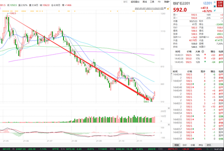The image size is (224, 151).
Task: Click the F9 toolbar item
Action: pos(159,2)
